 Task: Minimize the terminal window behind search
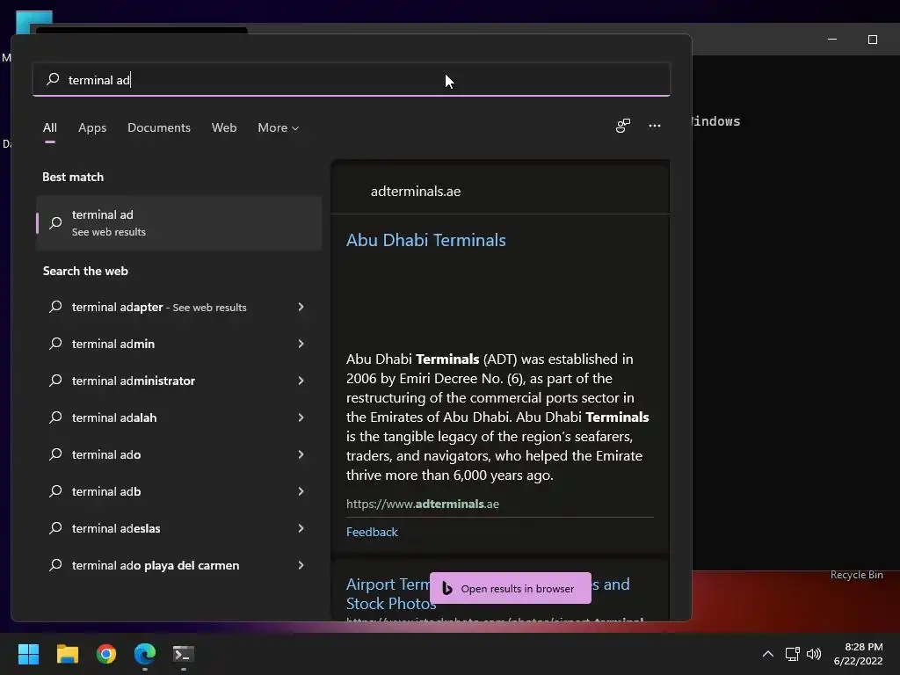(832, 40)
